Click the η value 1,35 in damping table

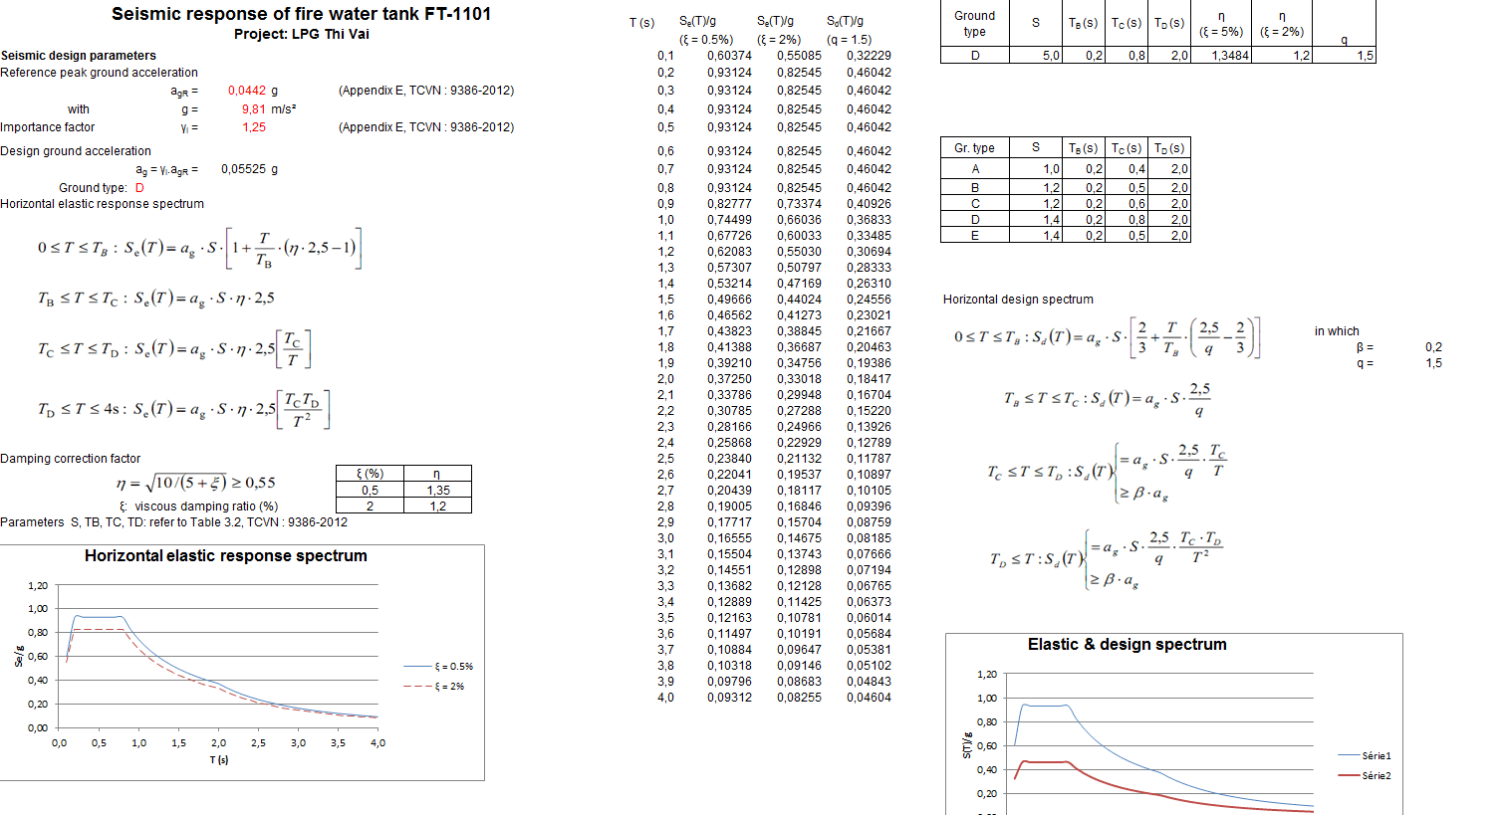[438, 491]
